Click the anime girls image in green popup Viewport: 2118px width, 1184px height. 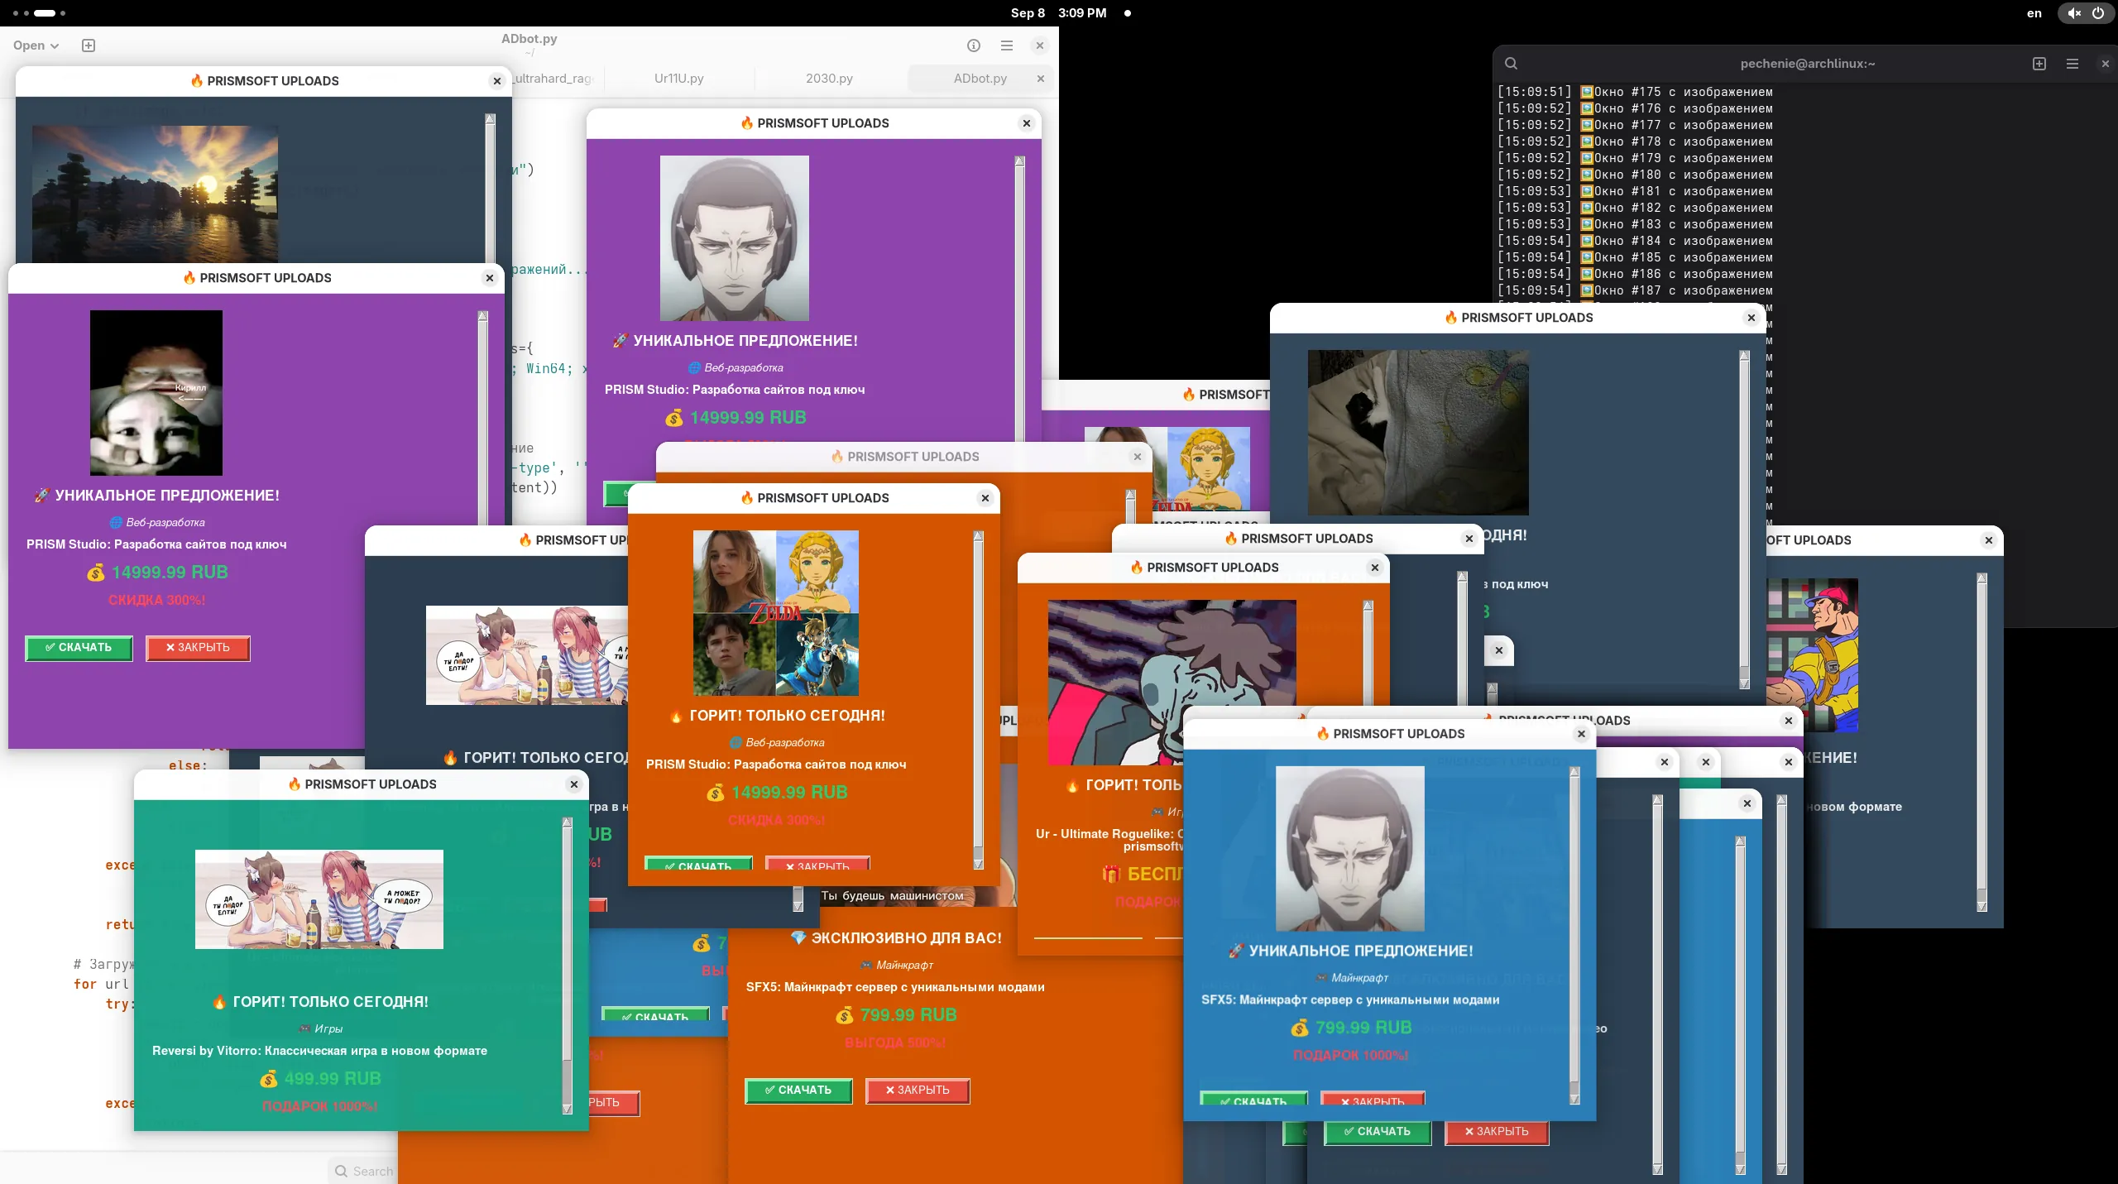[x=319, y=899]
